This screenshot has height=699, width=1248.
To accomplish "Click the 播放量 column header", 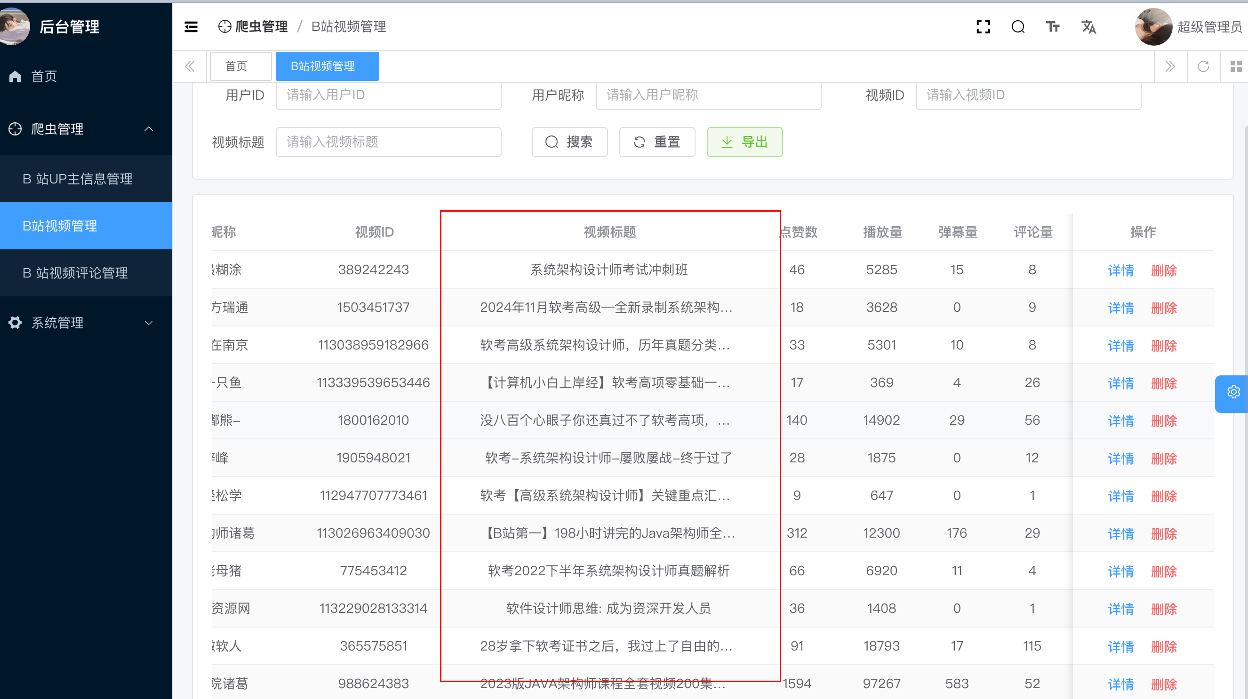I will point(882,232).
